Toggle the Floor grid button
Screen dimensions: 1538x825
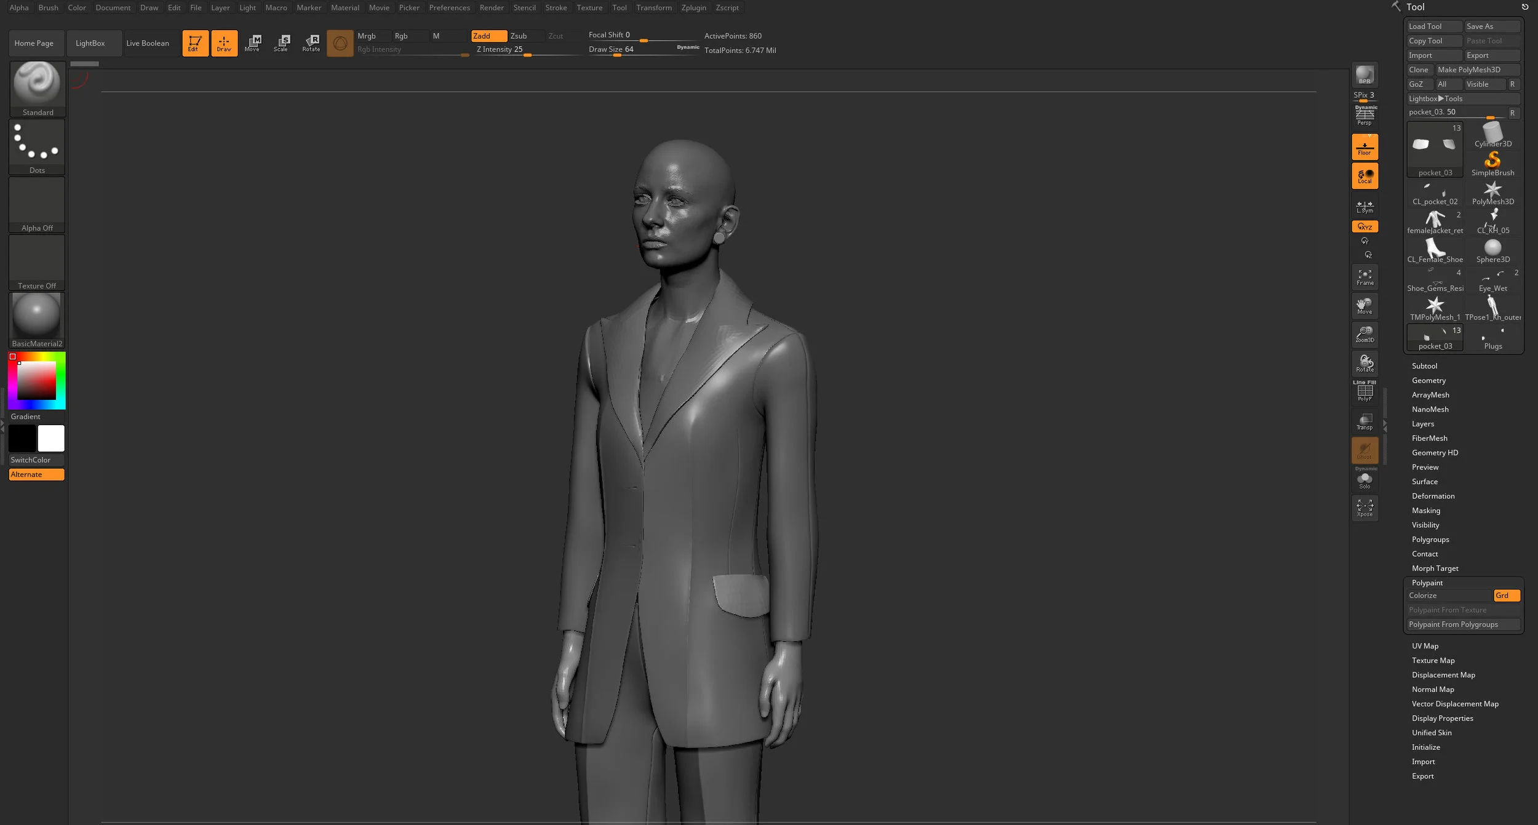(1365, 147)
